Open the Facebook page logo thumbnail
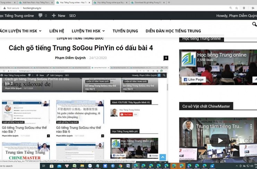This screenshot has height=169, width=257. pyautogui.click(x=189, y=59)
